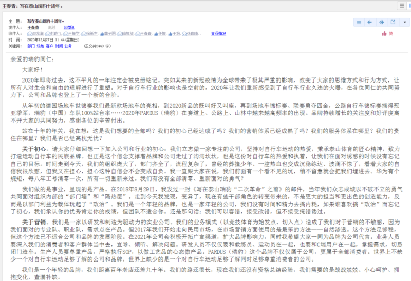Select the 部门 keyword tag

coord(31,46)
